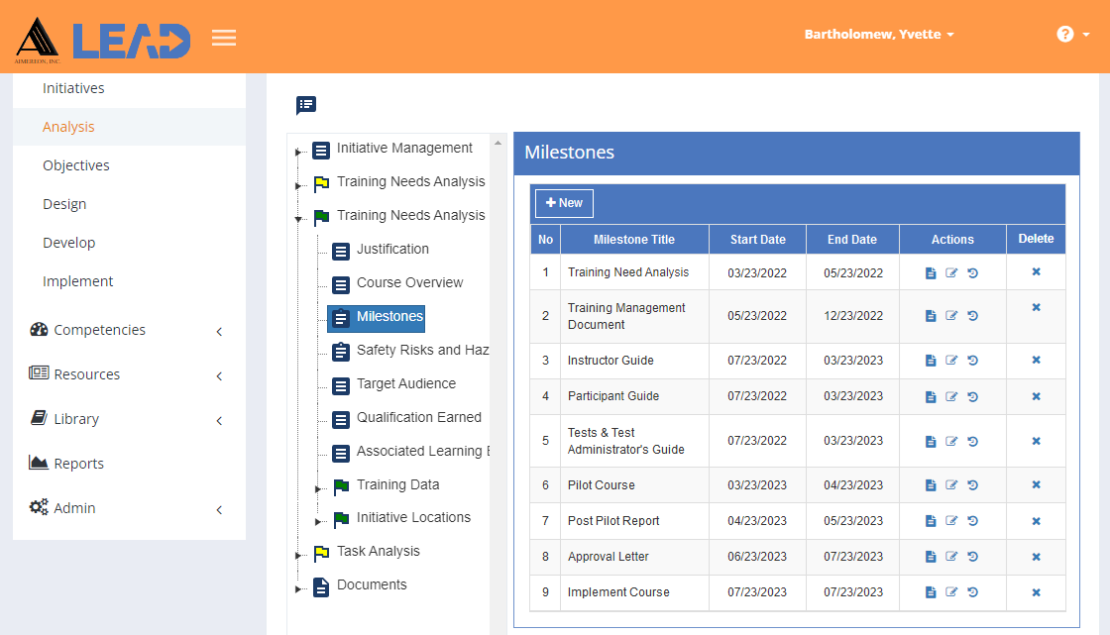This screenshot has width=1110, height=635.
Task: Delete the Tests & Test Administrator's Guide row
Action: (1036, 441)
